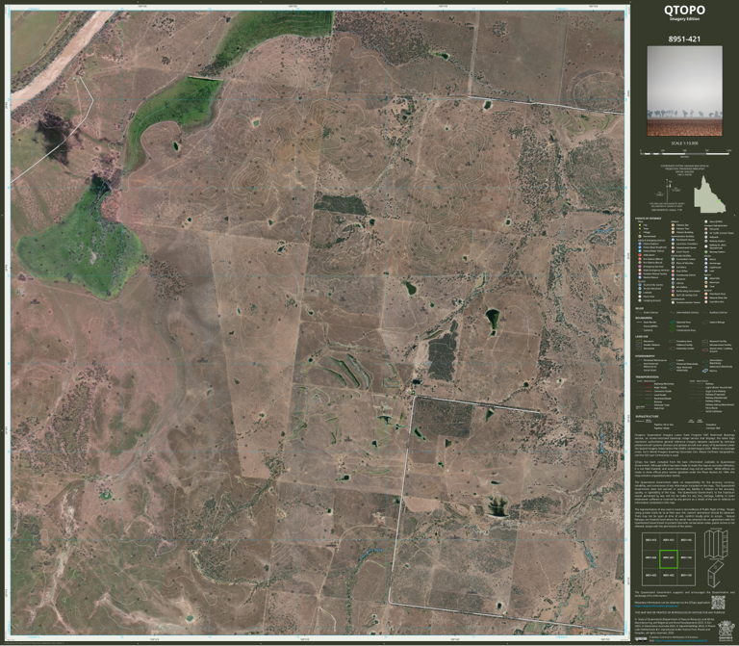Viewport: 739px width, 646px height.
Task: Click the Creative Commons licence badge
Action: (641, 639)
